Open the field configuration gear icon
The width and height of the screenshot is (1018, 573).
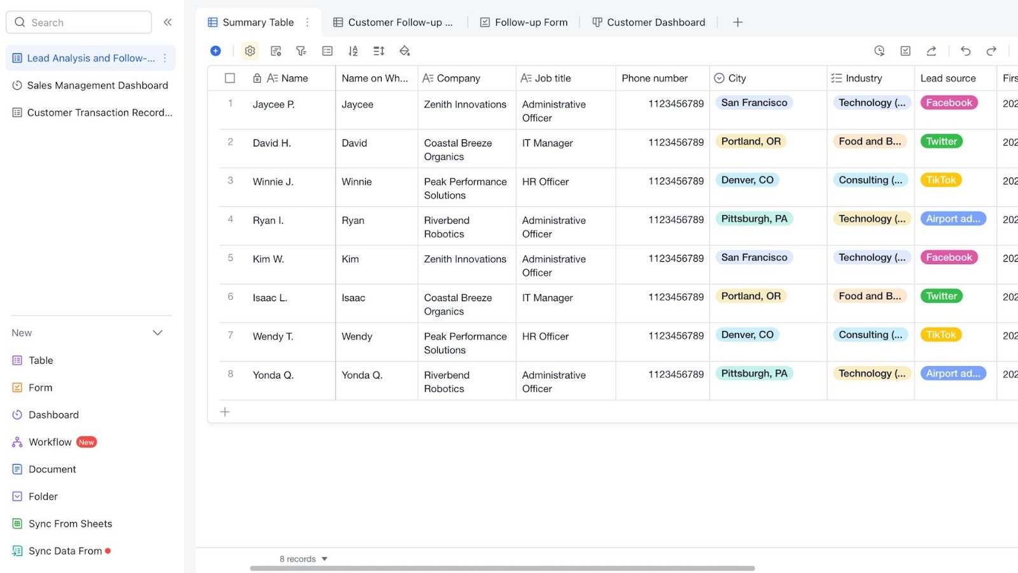(249, 51)
